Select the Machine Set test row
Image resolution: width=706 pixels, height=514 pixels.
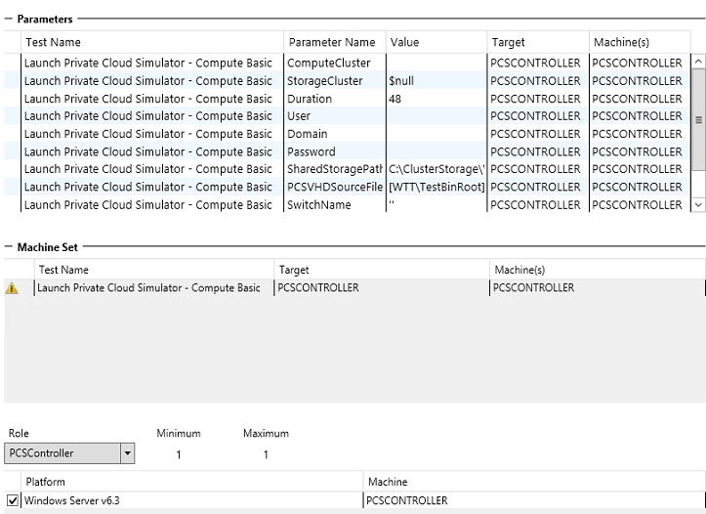[x=146, y=288]
